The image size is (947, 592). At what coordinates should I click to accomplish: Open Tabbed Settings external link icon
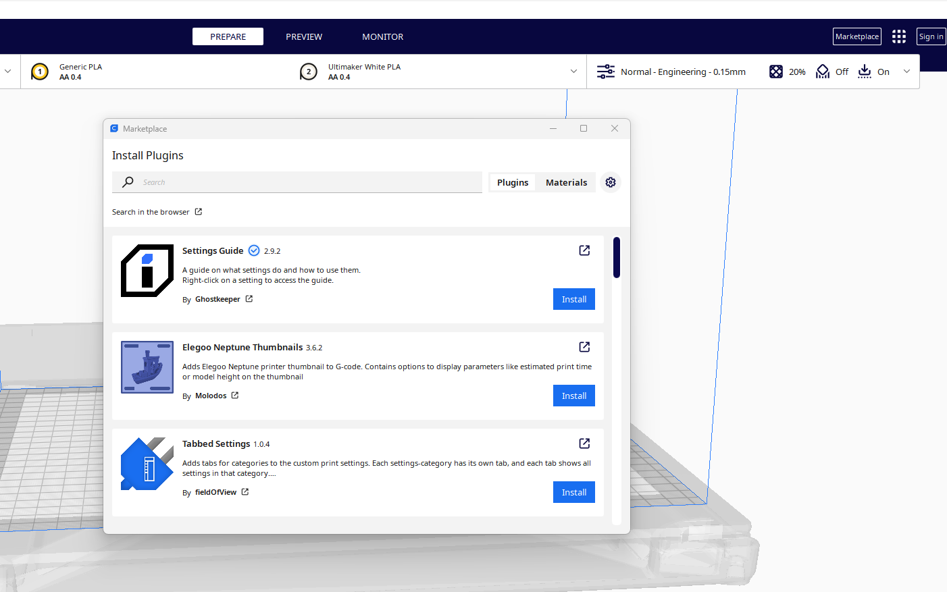click(x=584, y=443)
